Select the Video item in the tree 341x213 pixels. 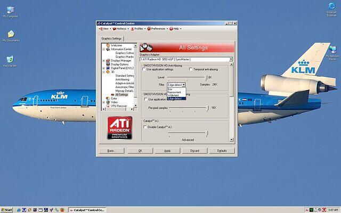tap(114, 102)
